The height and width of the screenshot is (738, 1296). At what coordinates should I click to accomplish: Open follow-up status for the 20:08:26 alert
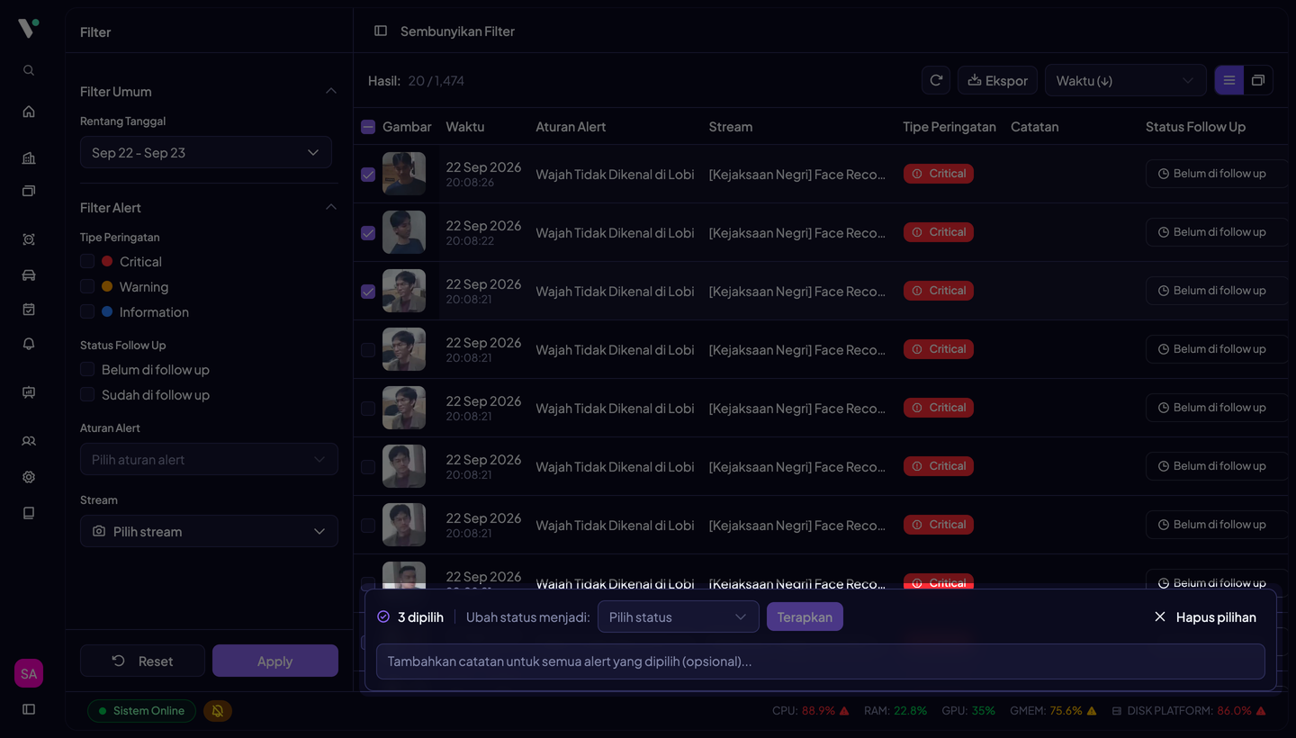coord(1217,174)
